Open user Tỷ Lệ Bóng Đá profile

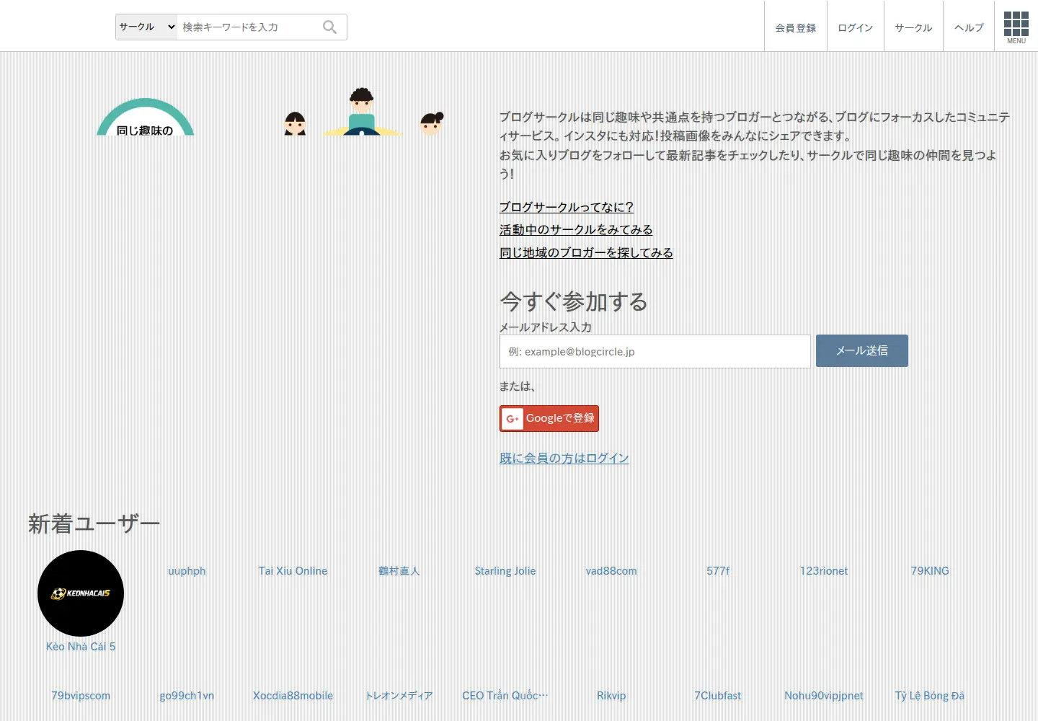point(930,696)
